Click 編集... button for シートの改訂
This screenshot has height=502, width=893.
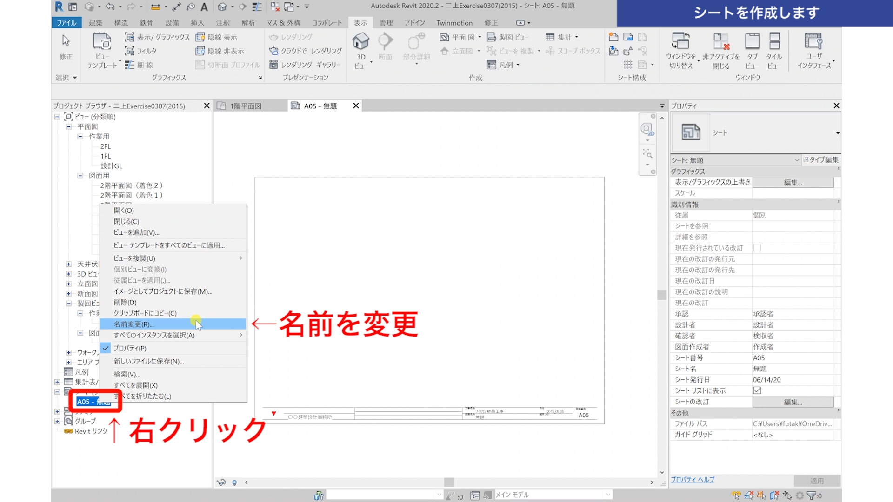point(793,402)
